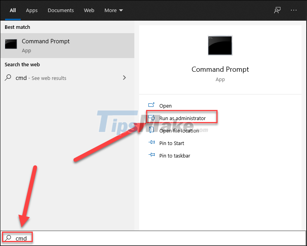
Task: Open the three-dots options menu
Action: pyautogui.click(x=294, y=10)
